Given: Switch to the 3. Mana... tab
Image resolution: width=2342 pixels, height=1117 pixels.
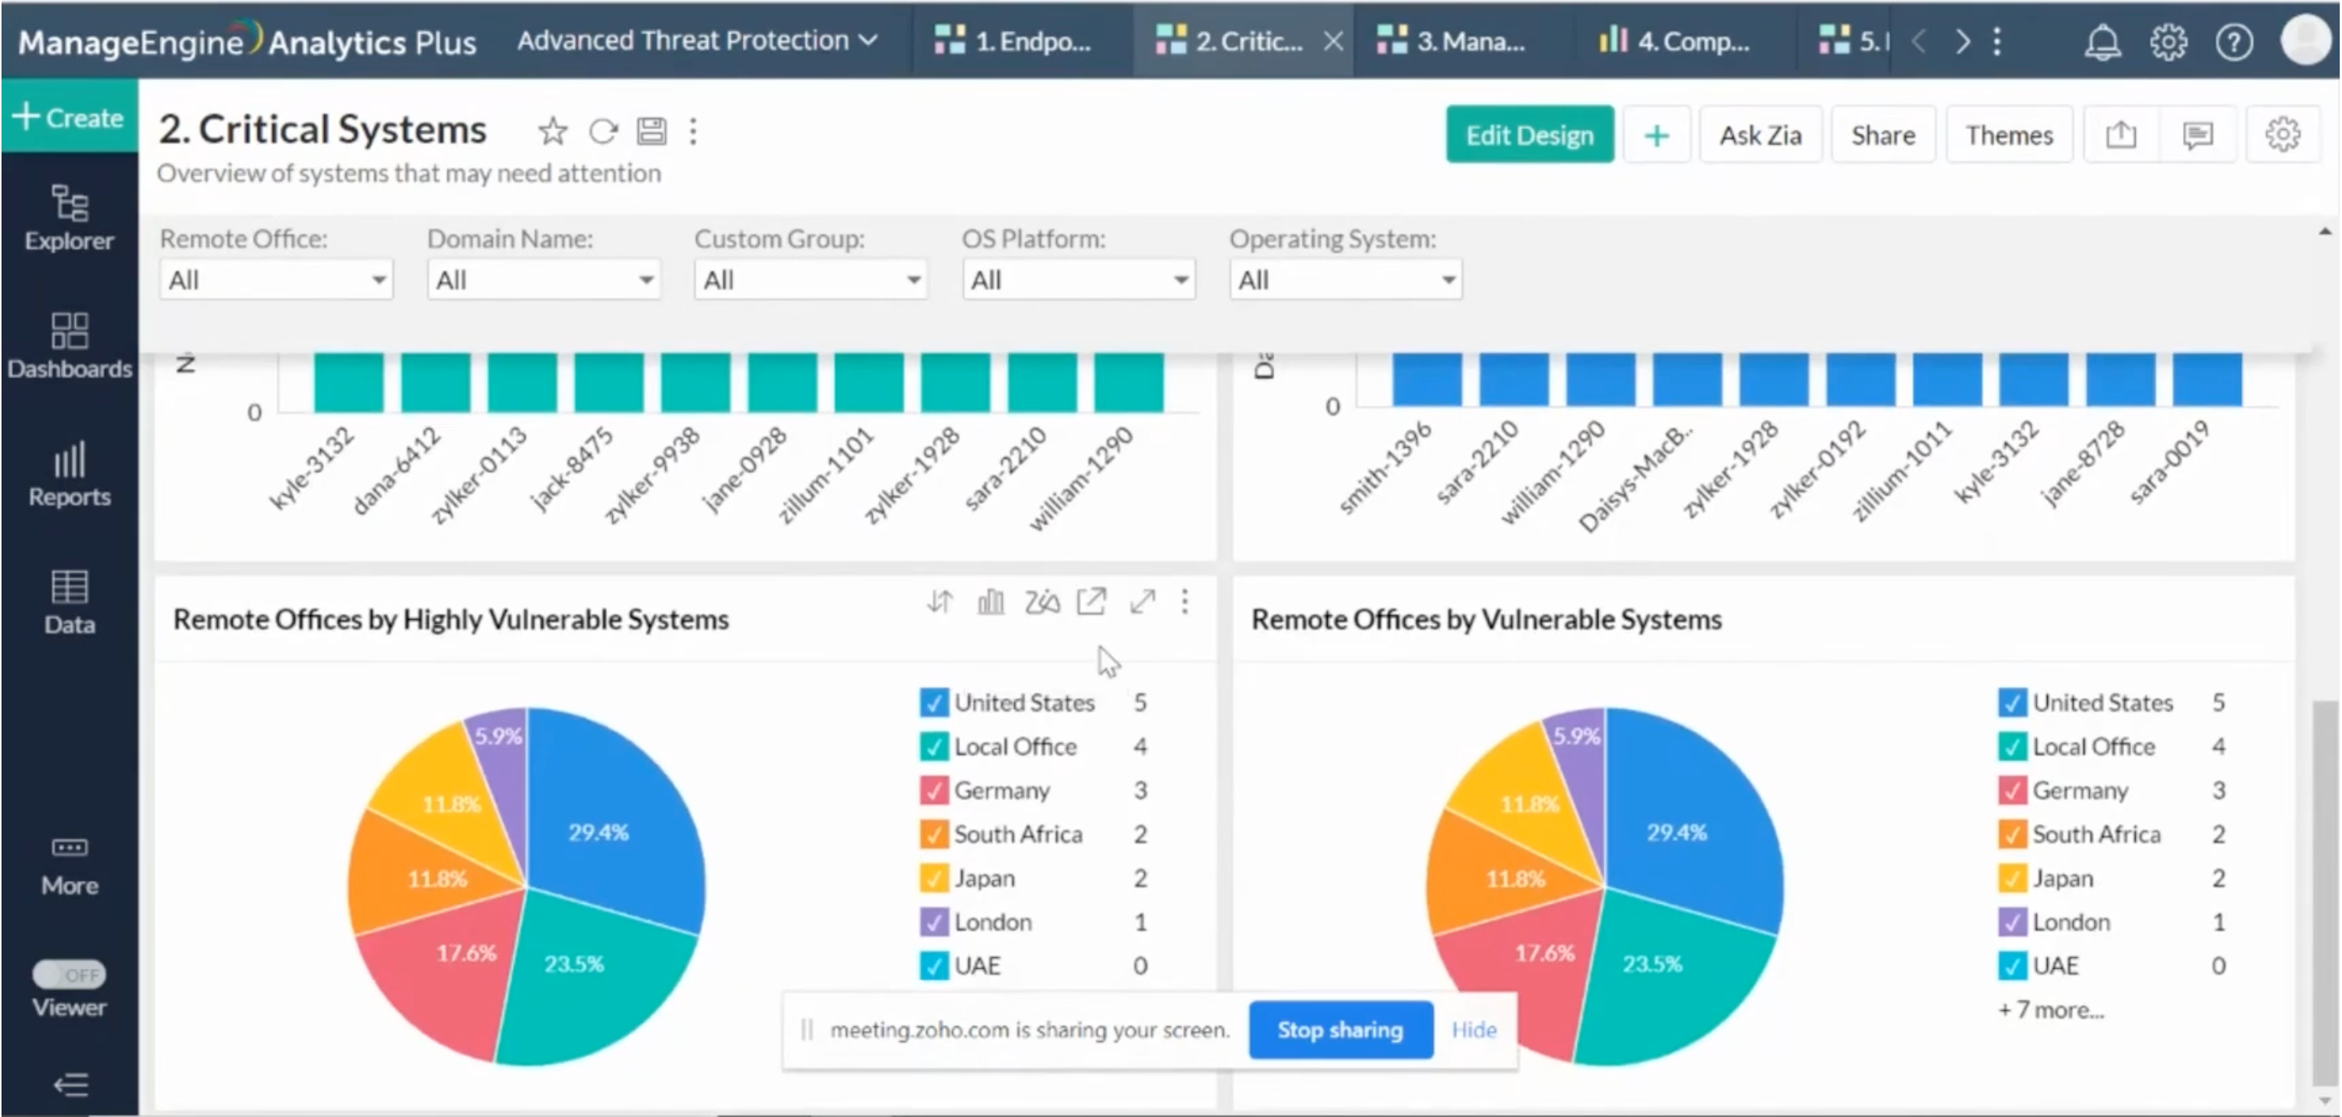Looking at the screenshot, I should pos(1453,42).
